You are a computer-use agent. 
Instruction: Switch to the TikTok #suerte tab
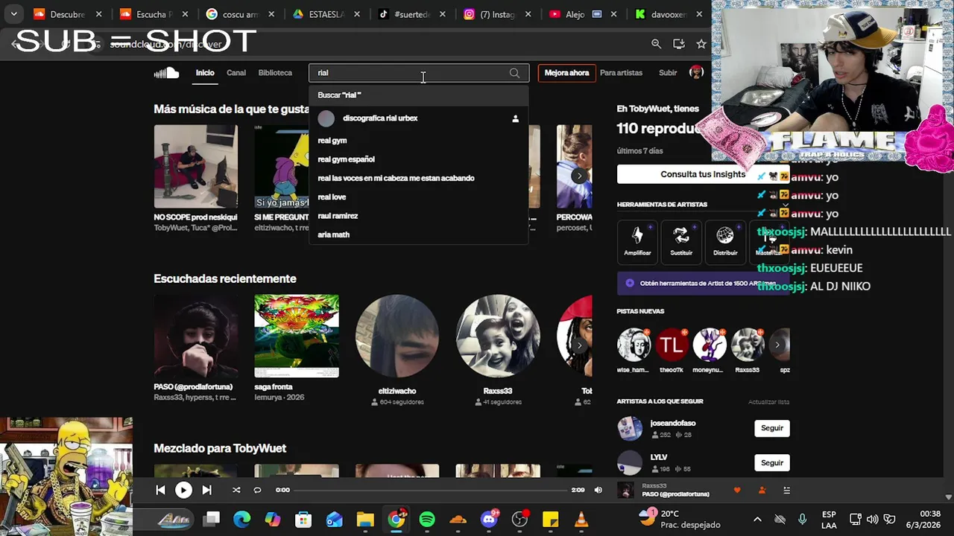(x=411, y=14)
